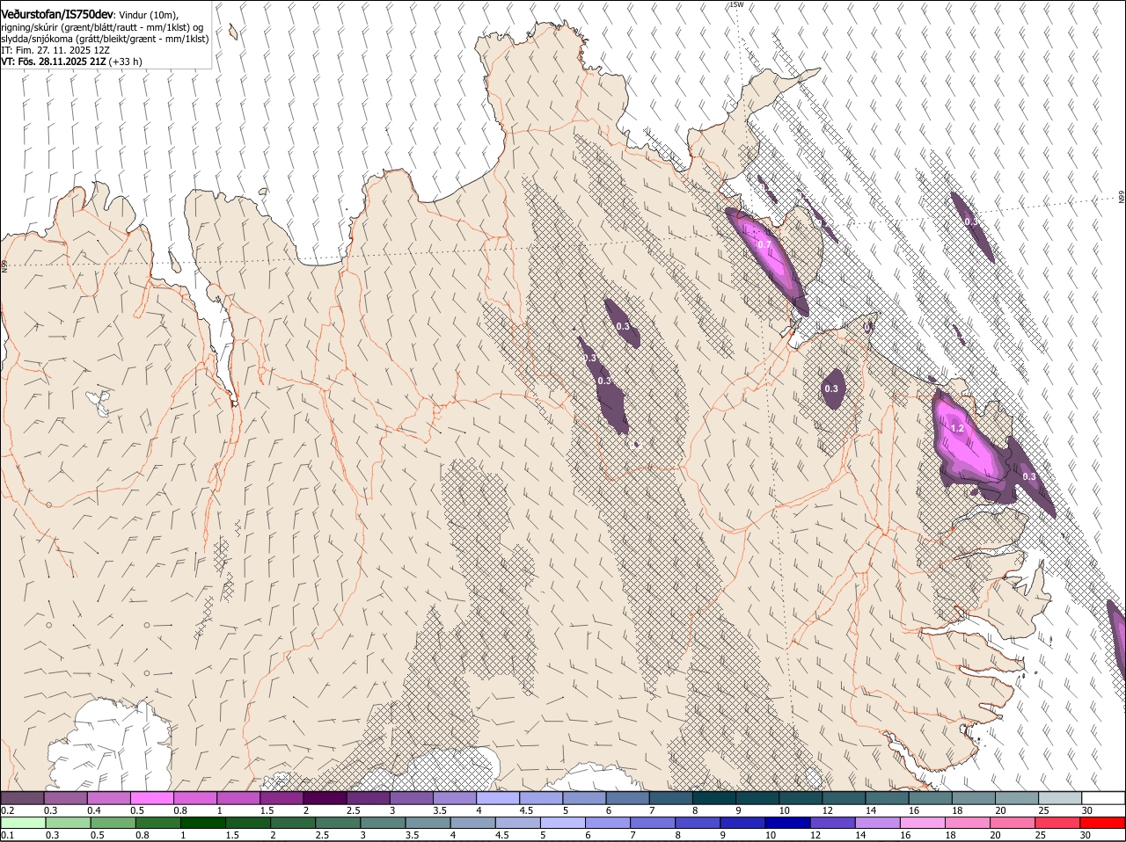Select light pink lower legend swatch labeled 16
This screenshot has height=842, width=1126.
point(923,823)
